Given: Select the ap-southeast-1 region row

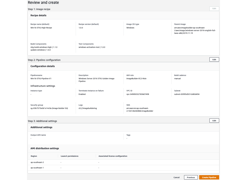Looking at the screenshot, I should point(37,168).
